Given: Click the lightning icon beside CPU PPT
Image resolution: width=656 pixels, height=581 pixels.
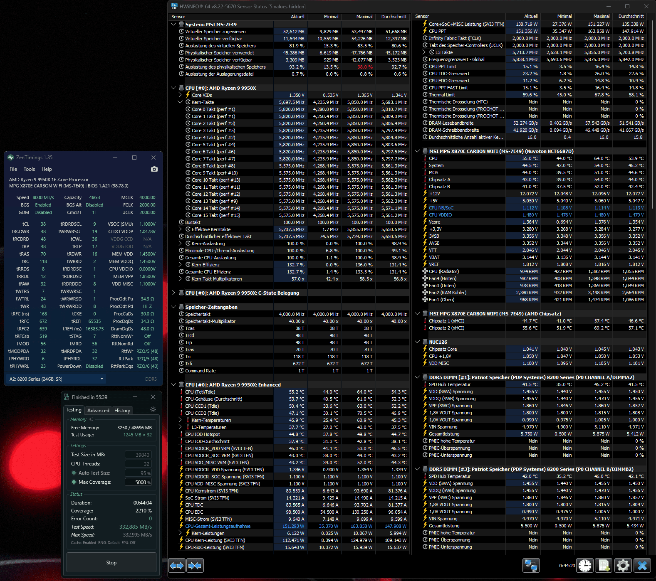Looking at the screenshot, I should [425, 31].
